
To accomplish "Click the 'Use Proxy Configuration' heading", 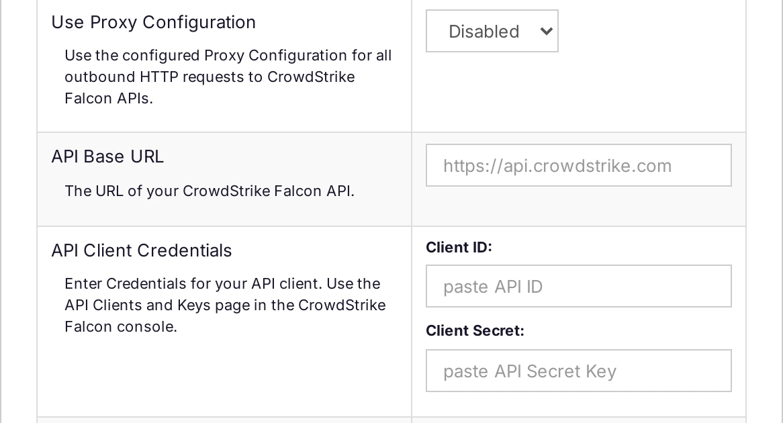I will pyautogui.click(x=153, y=22).
